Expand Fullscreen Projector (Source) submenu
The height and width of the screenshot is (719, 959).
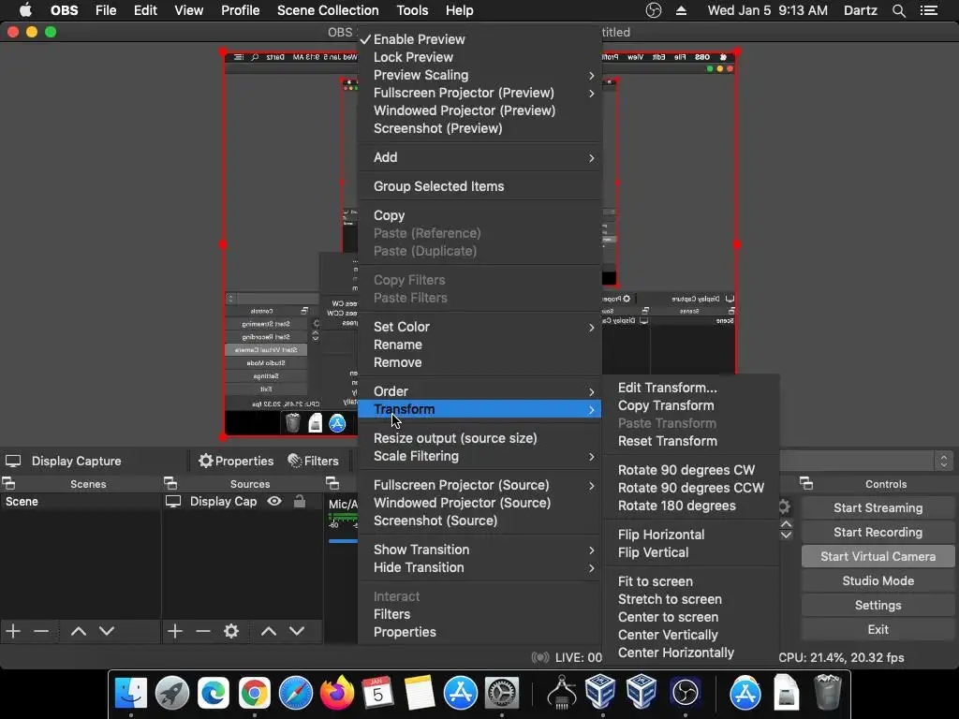click(479, 485)
